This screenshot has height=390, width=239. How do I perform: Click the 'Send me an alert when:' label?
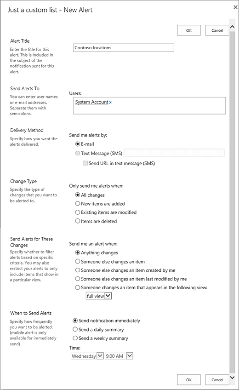tap(93, 244)
